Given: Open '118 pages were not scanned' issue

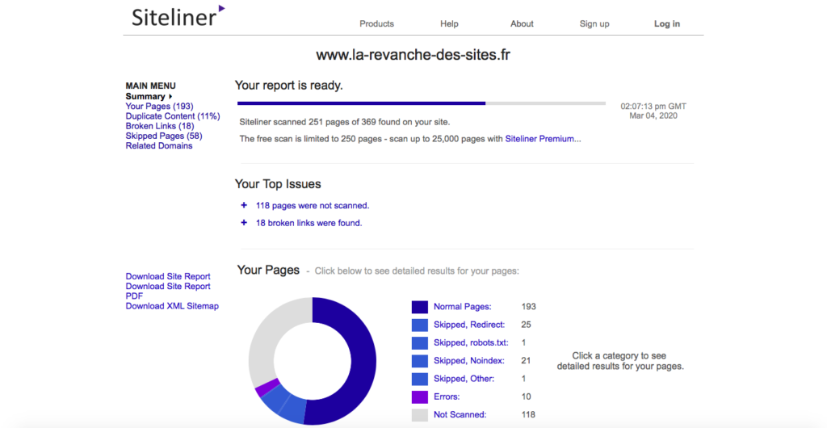Looking at the screenshot, I should pyautogui.click(x=313, y=206).
